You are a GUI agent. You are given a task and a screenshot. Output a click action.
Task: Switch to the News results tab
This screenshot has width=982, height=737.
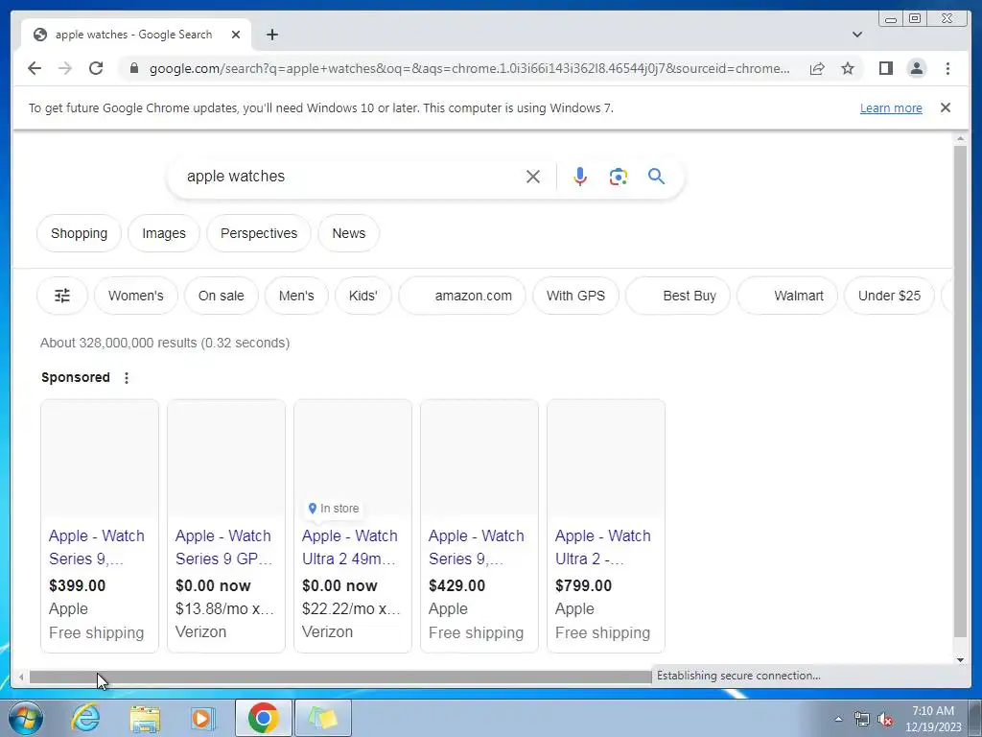tap(349, 233)
